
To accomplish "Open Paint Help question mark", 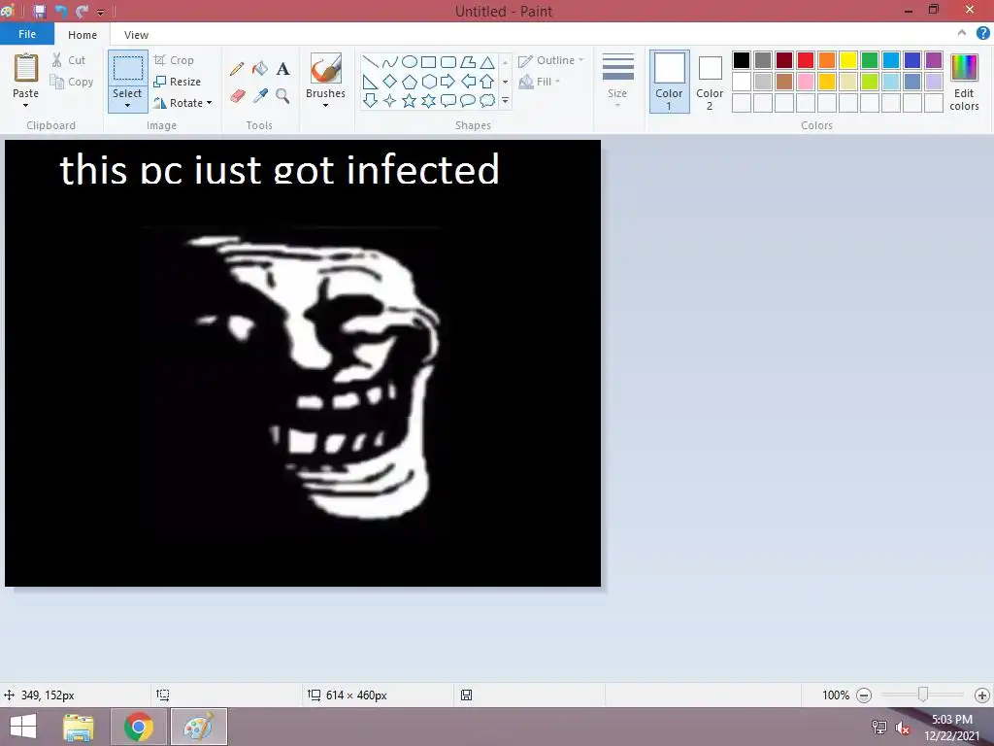I will [982, 34].
